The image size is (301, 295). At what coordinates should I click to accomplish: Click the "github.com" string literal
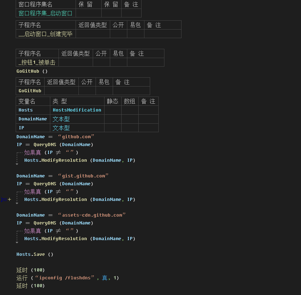tap(76, 137)
